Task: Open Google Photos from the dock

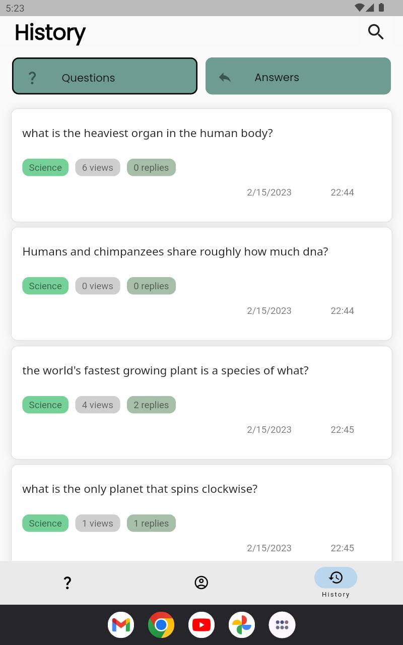Action: click(x=242, y=625)
